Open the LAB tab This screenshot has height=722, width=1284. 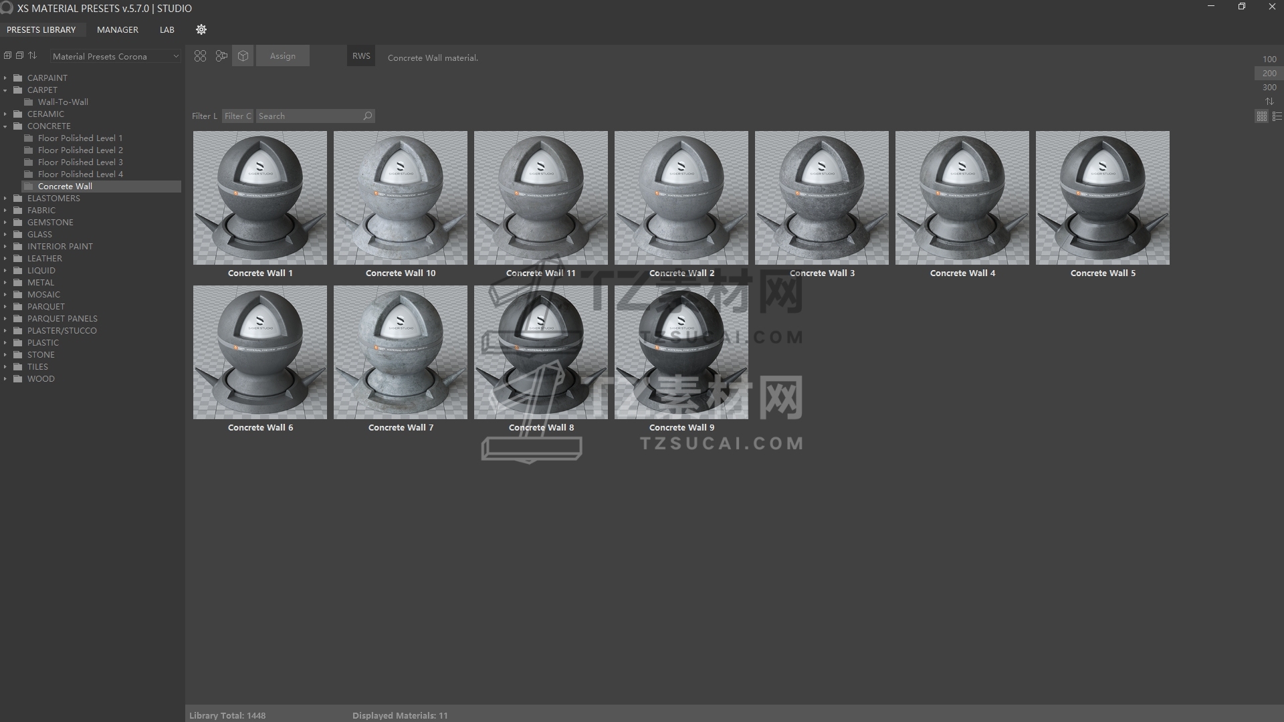tap(167, 30)
